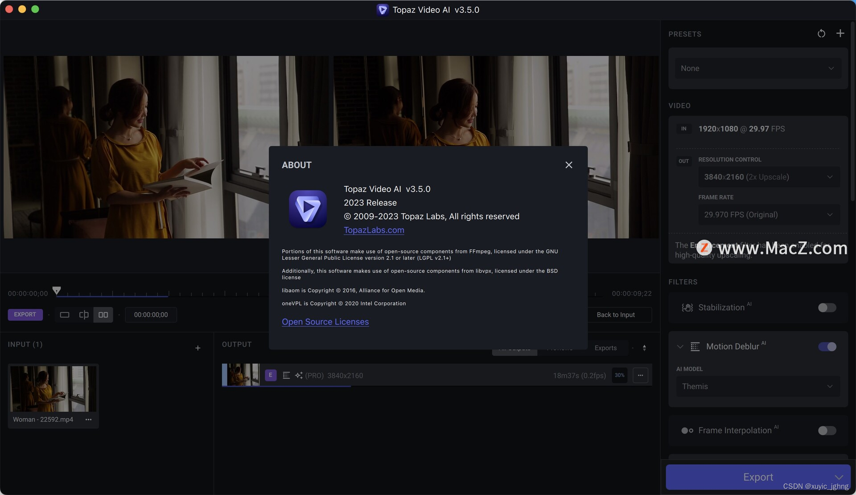Click the Topaz Video AI title bar icon
The height and width of the screenshot is (495, 856).
click(x=382, y=10)
